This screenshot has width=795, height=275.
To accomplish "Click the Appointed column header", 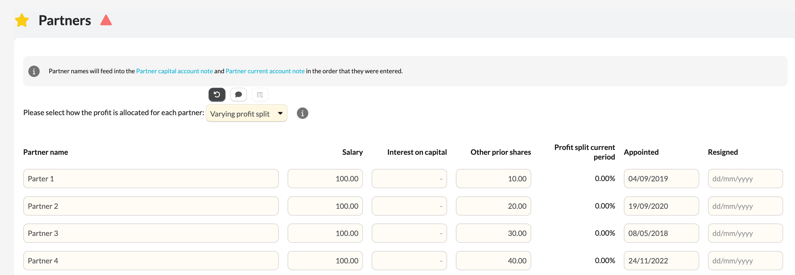I will tap(641, 152).
